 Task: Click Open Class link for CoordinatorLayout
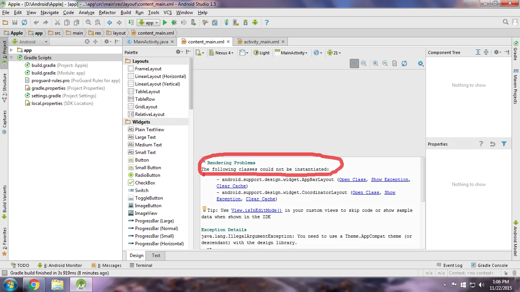tap(366, 192)
